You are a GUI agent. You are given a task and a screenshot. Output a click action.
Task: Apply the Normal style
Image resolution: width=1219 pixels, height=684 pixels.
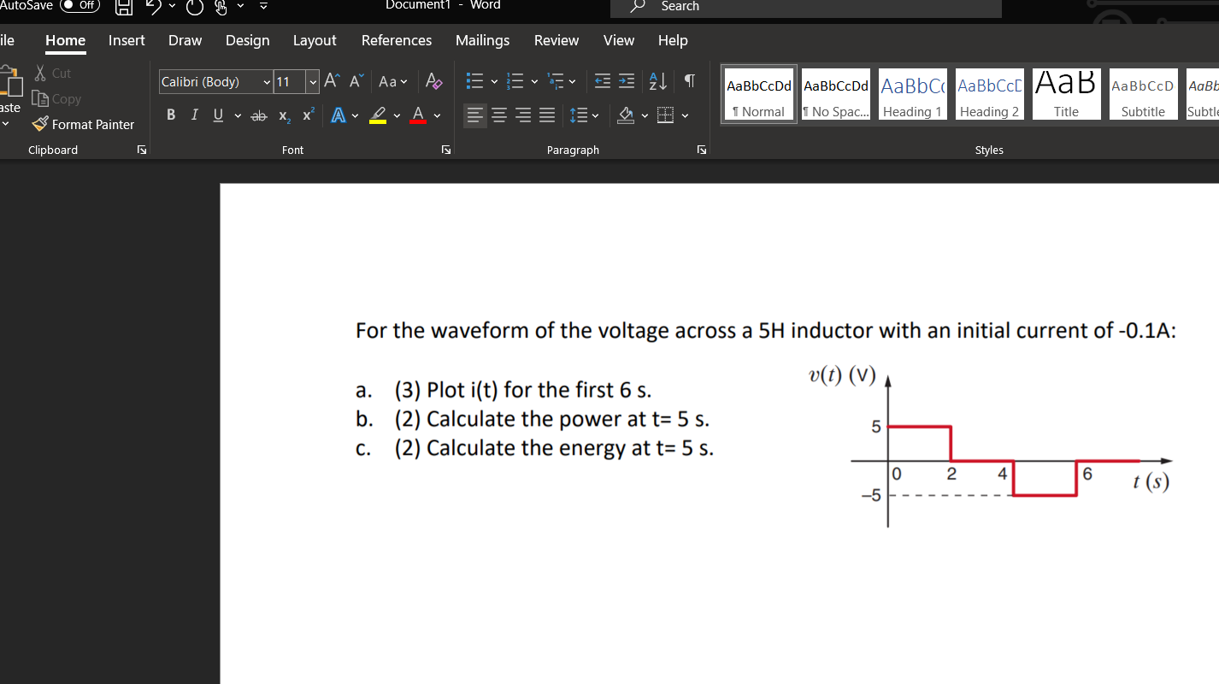coord(759,94)
